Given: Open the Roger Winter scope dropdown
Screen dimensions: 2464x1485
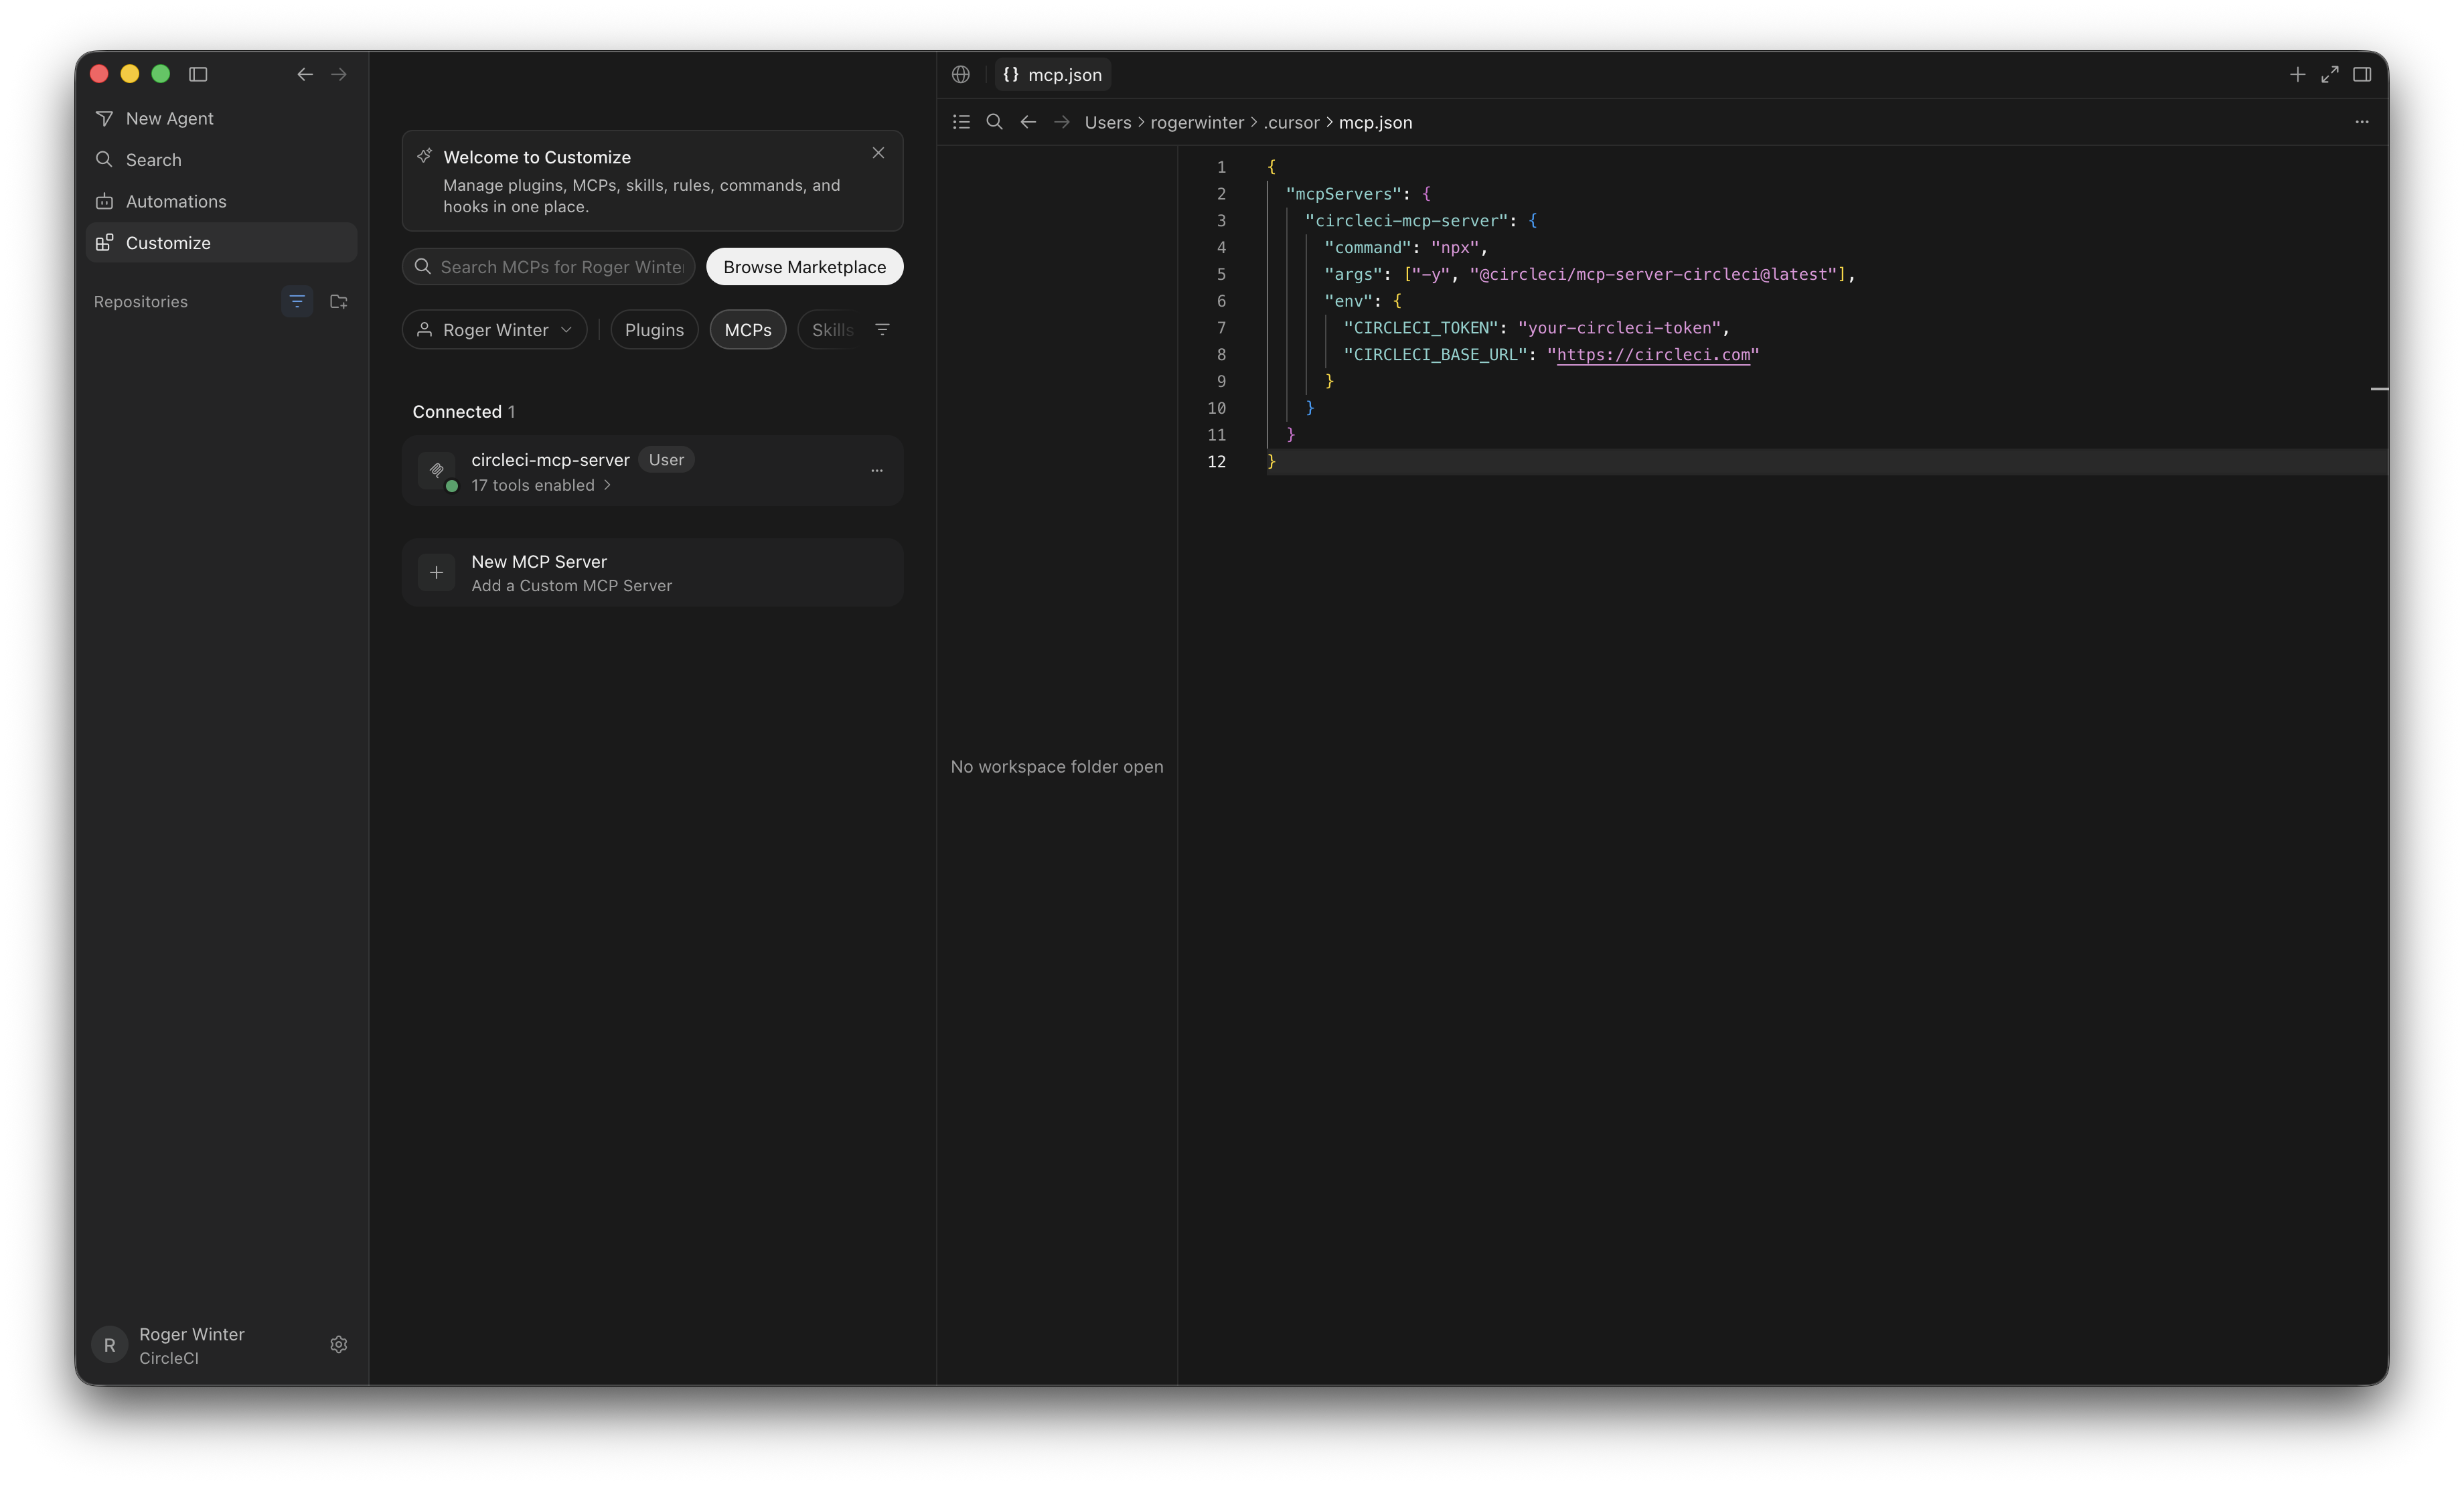Looking at the screenshot, I should click(x=495, y=330).
